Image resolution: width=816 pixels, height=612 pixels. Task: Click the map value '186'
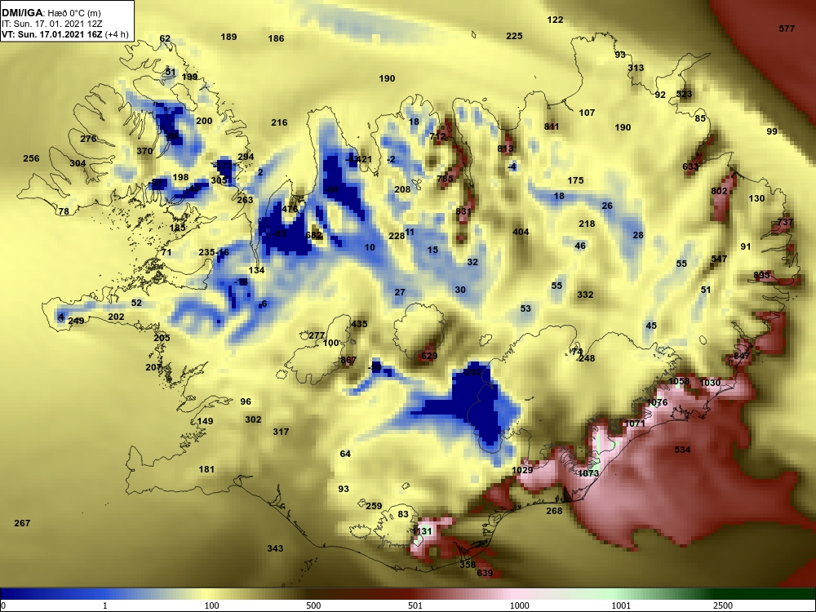point(276,38)
